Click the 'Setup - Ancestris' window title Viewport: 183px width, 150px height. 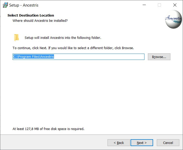(24, 5)
